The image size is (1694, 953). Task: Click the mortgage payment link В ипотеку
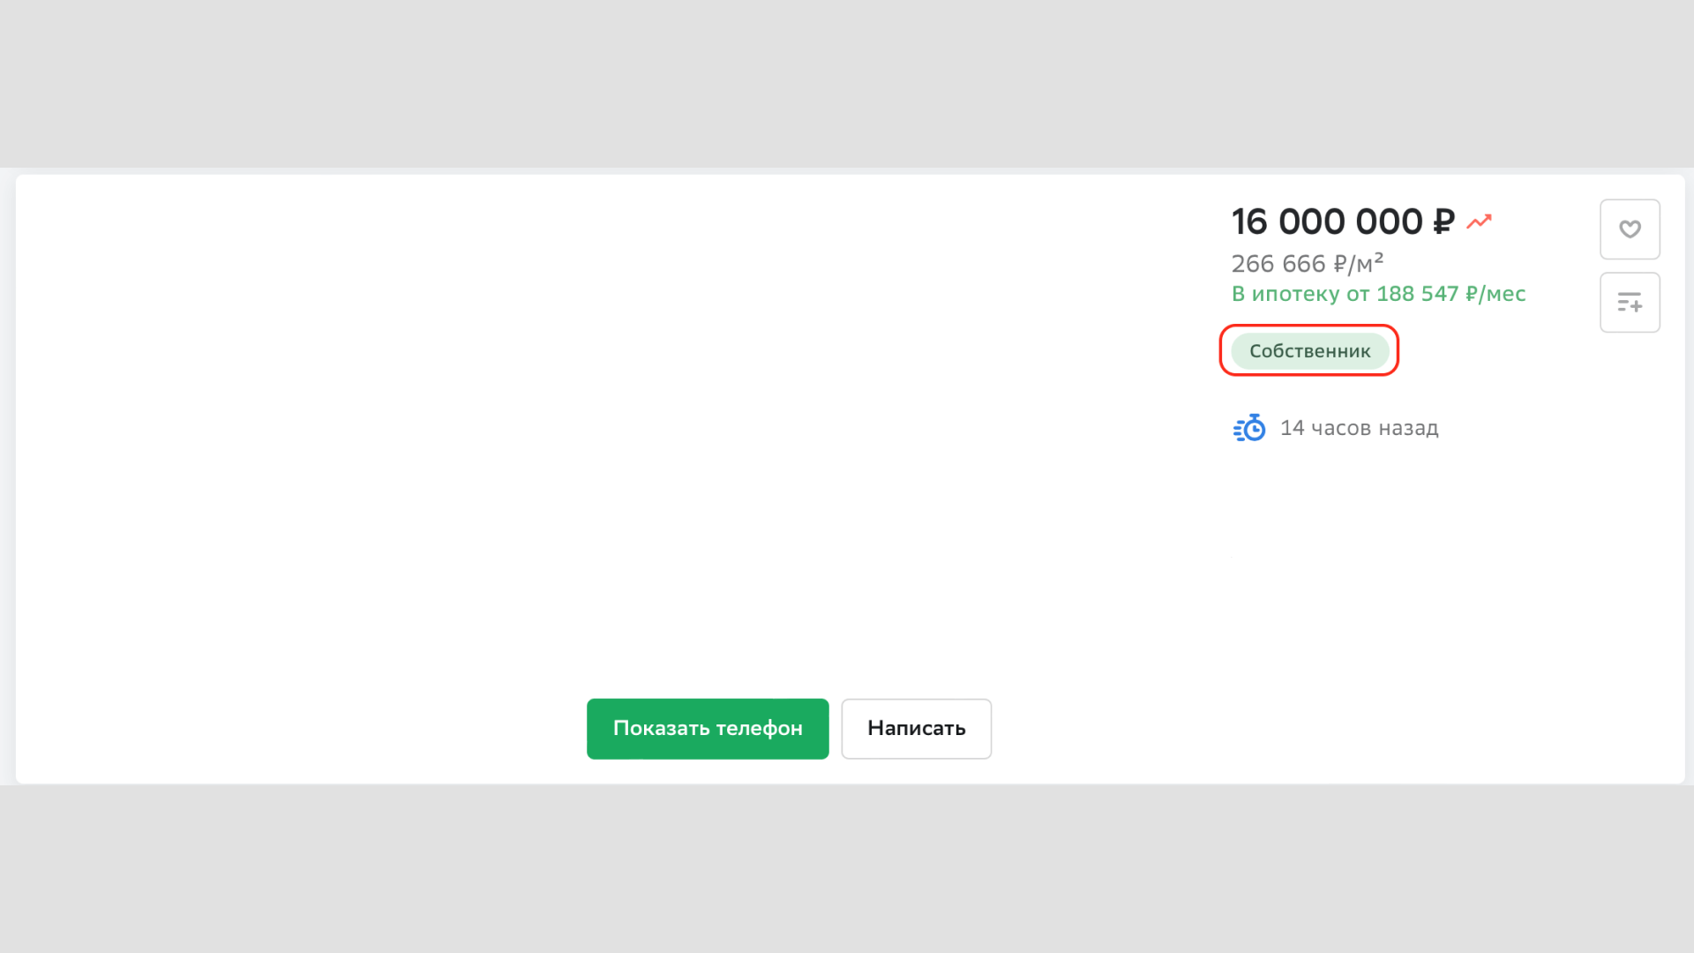[1379, 293]
